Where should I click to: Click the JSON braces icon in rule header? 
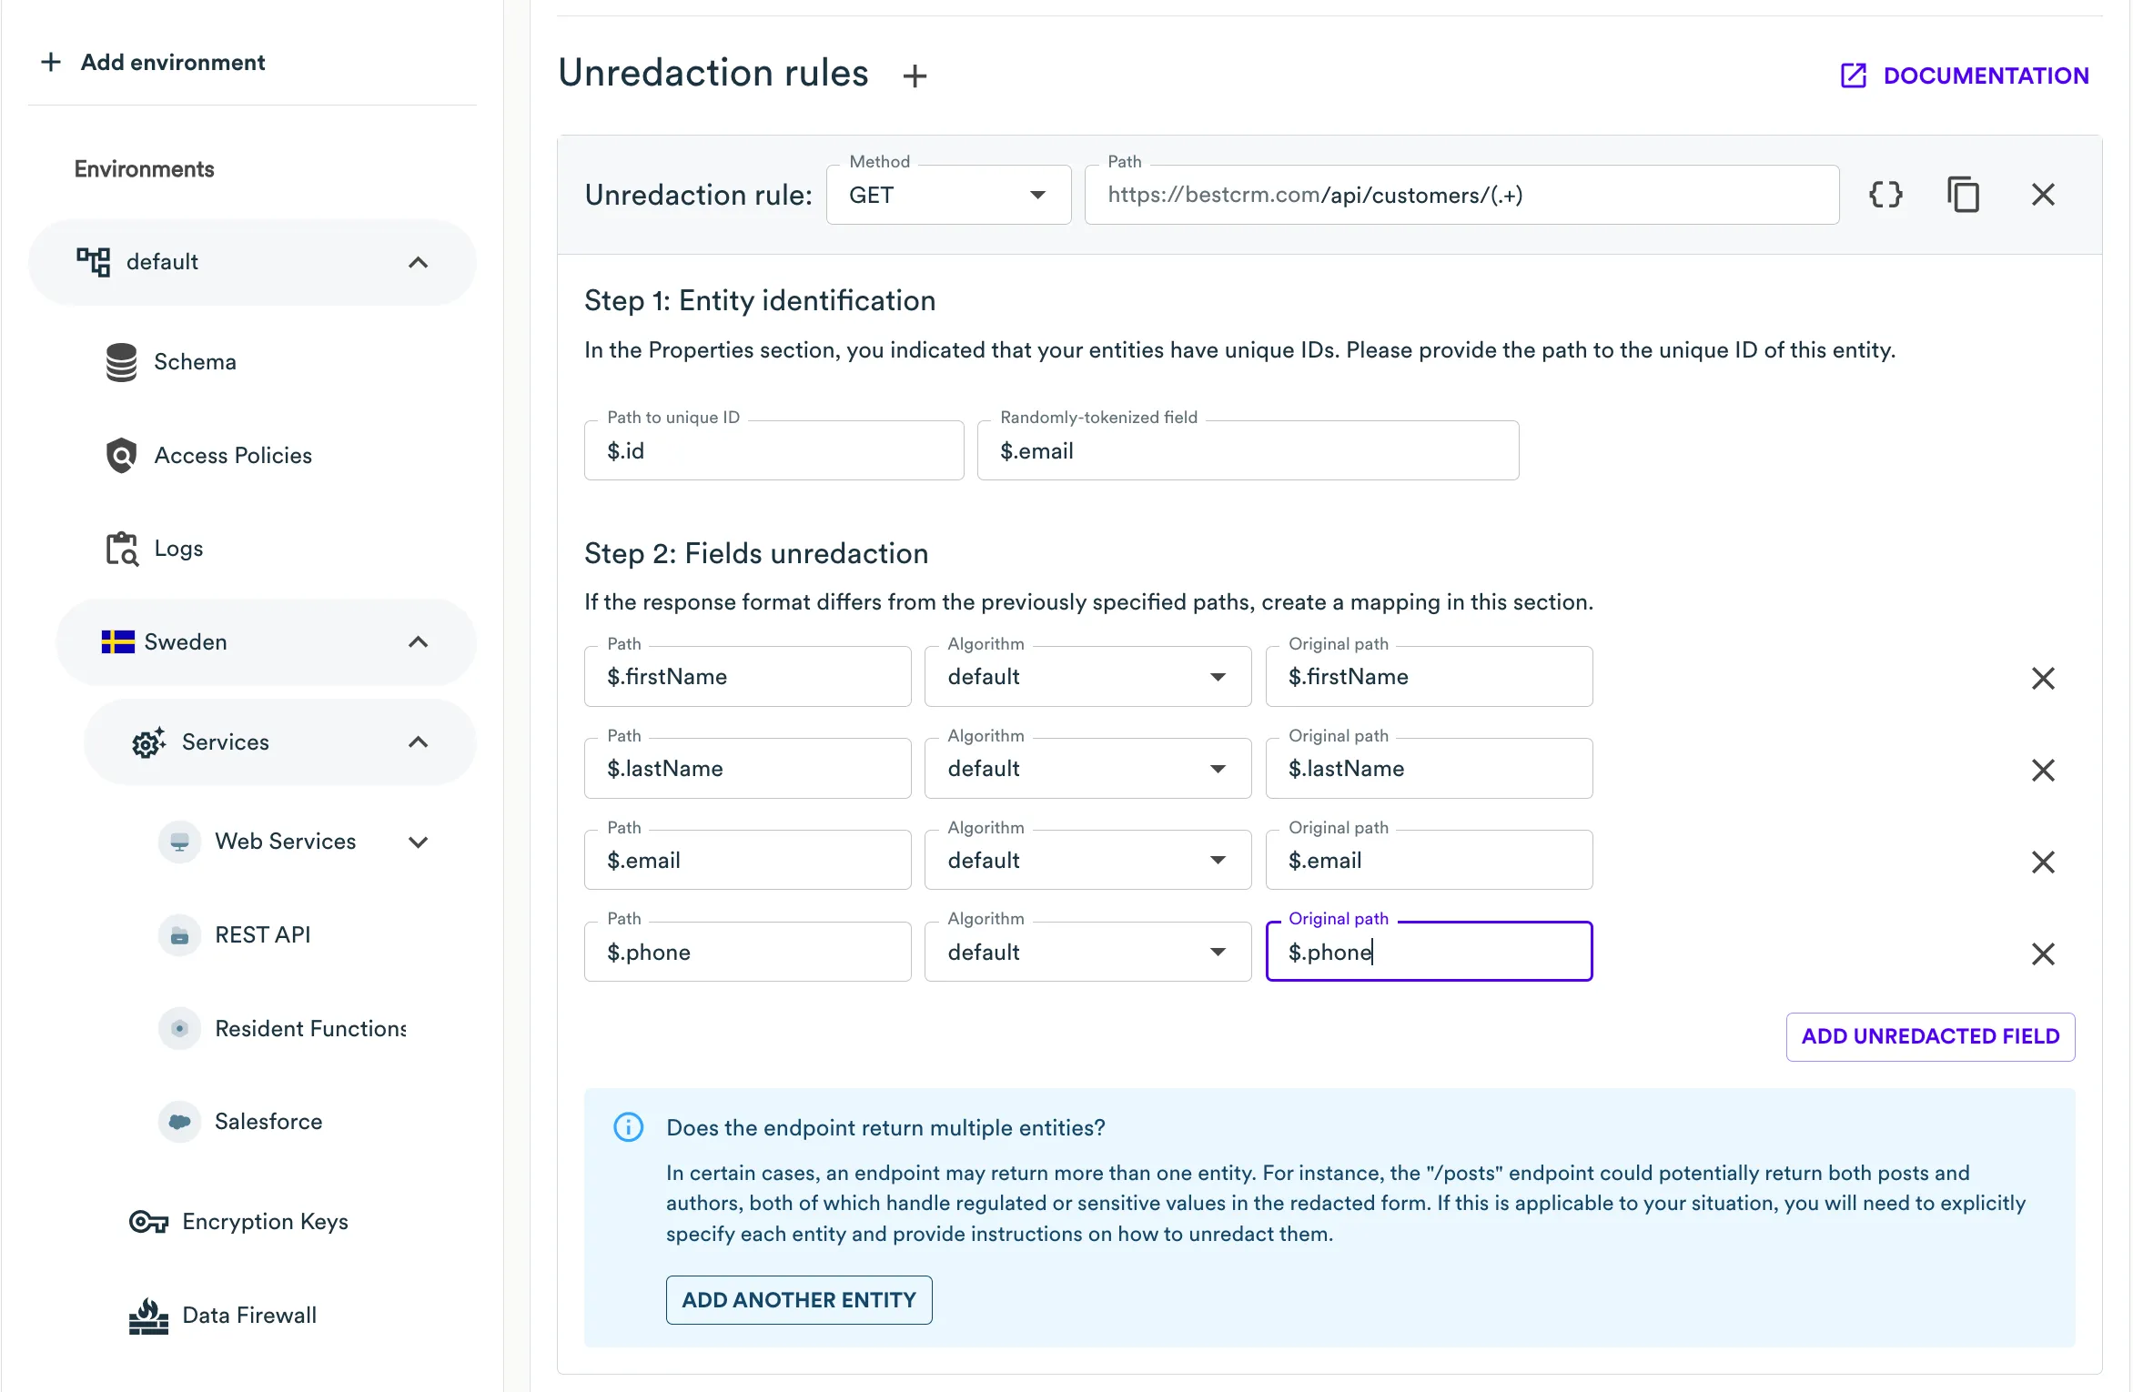click(1885, 195)
